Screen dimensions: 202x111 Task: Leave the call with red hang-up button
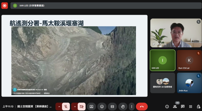click(142, 106)
